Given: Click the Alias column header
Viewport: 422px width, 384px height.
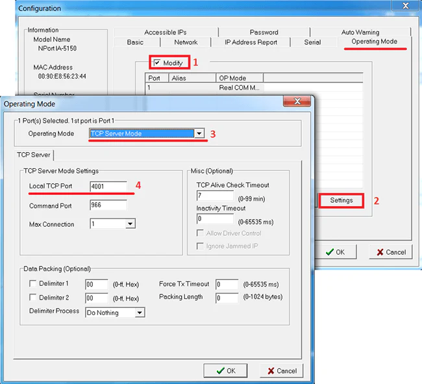Looking at the screenshot, I should (x=192, y=78).
